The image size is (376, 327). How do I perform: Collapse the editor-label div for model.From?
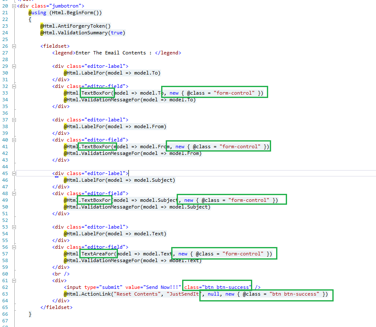coord(14,120)
